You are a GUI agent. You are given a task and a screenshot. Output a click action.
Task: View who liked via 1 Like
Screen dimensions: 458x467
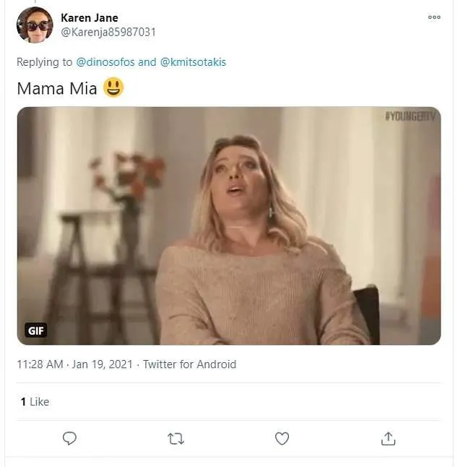coord(35,401)
